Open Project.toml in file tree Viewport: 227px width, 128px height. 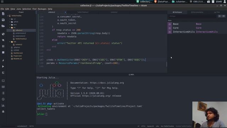17,56
